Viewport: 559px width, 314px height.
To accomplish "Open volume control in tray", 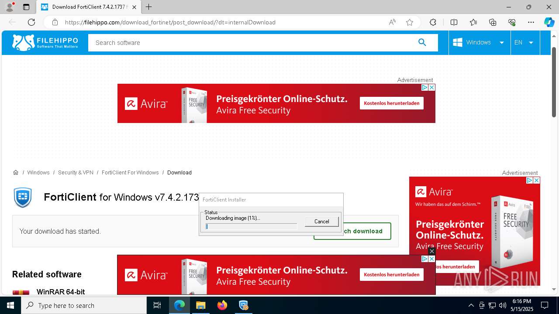I will click(x=502, y=305).
